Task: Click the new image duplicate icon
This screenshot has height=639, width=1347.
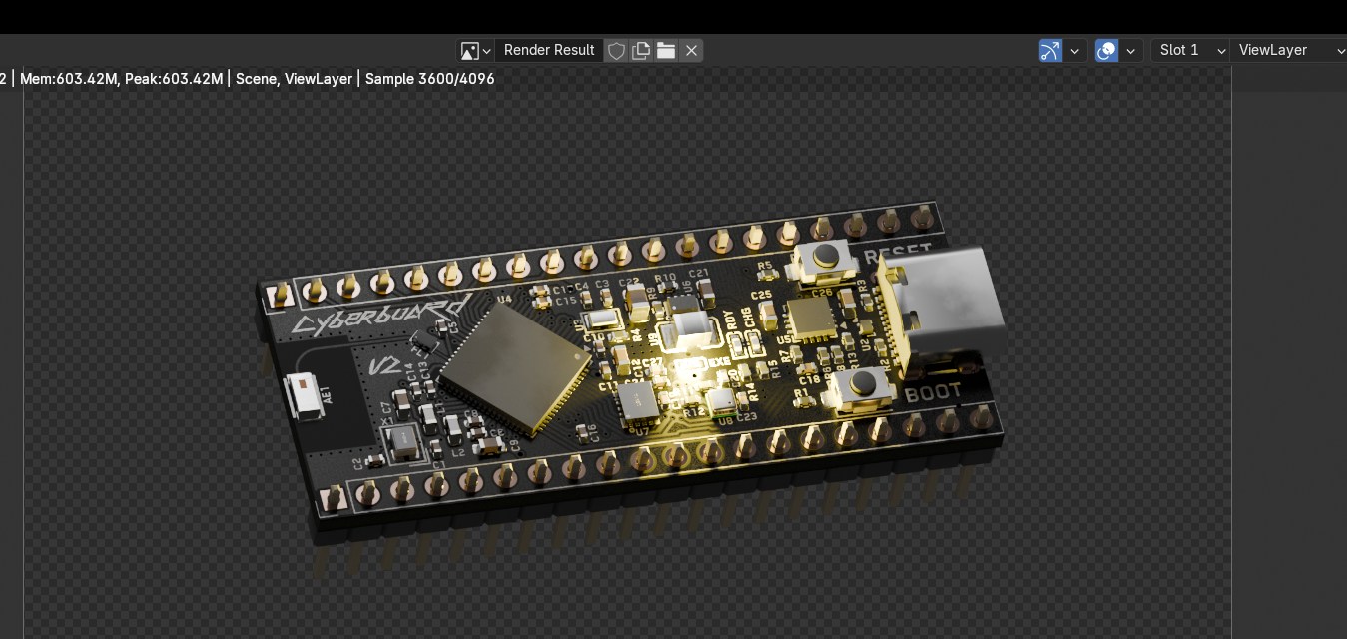Action: point(642,50)
